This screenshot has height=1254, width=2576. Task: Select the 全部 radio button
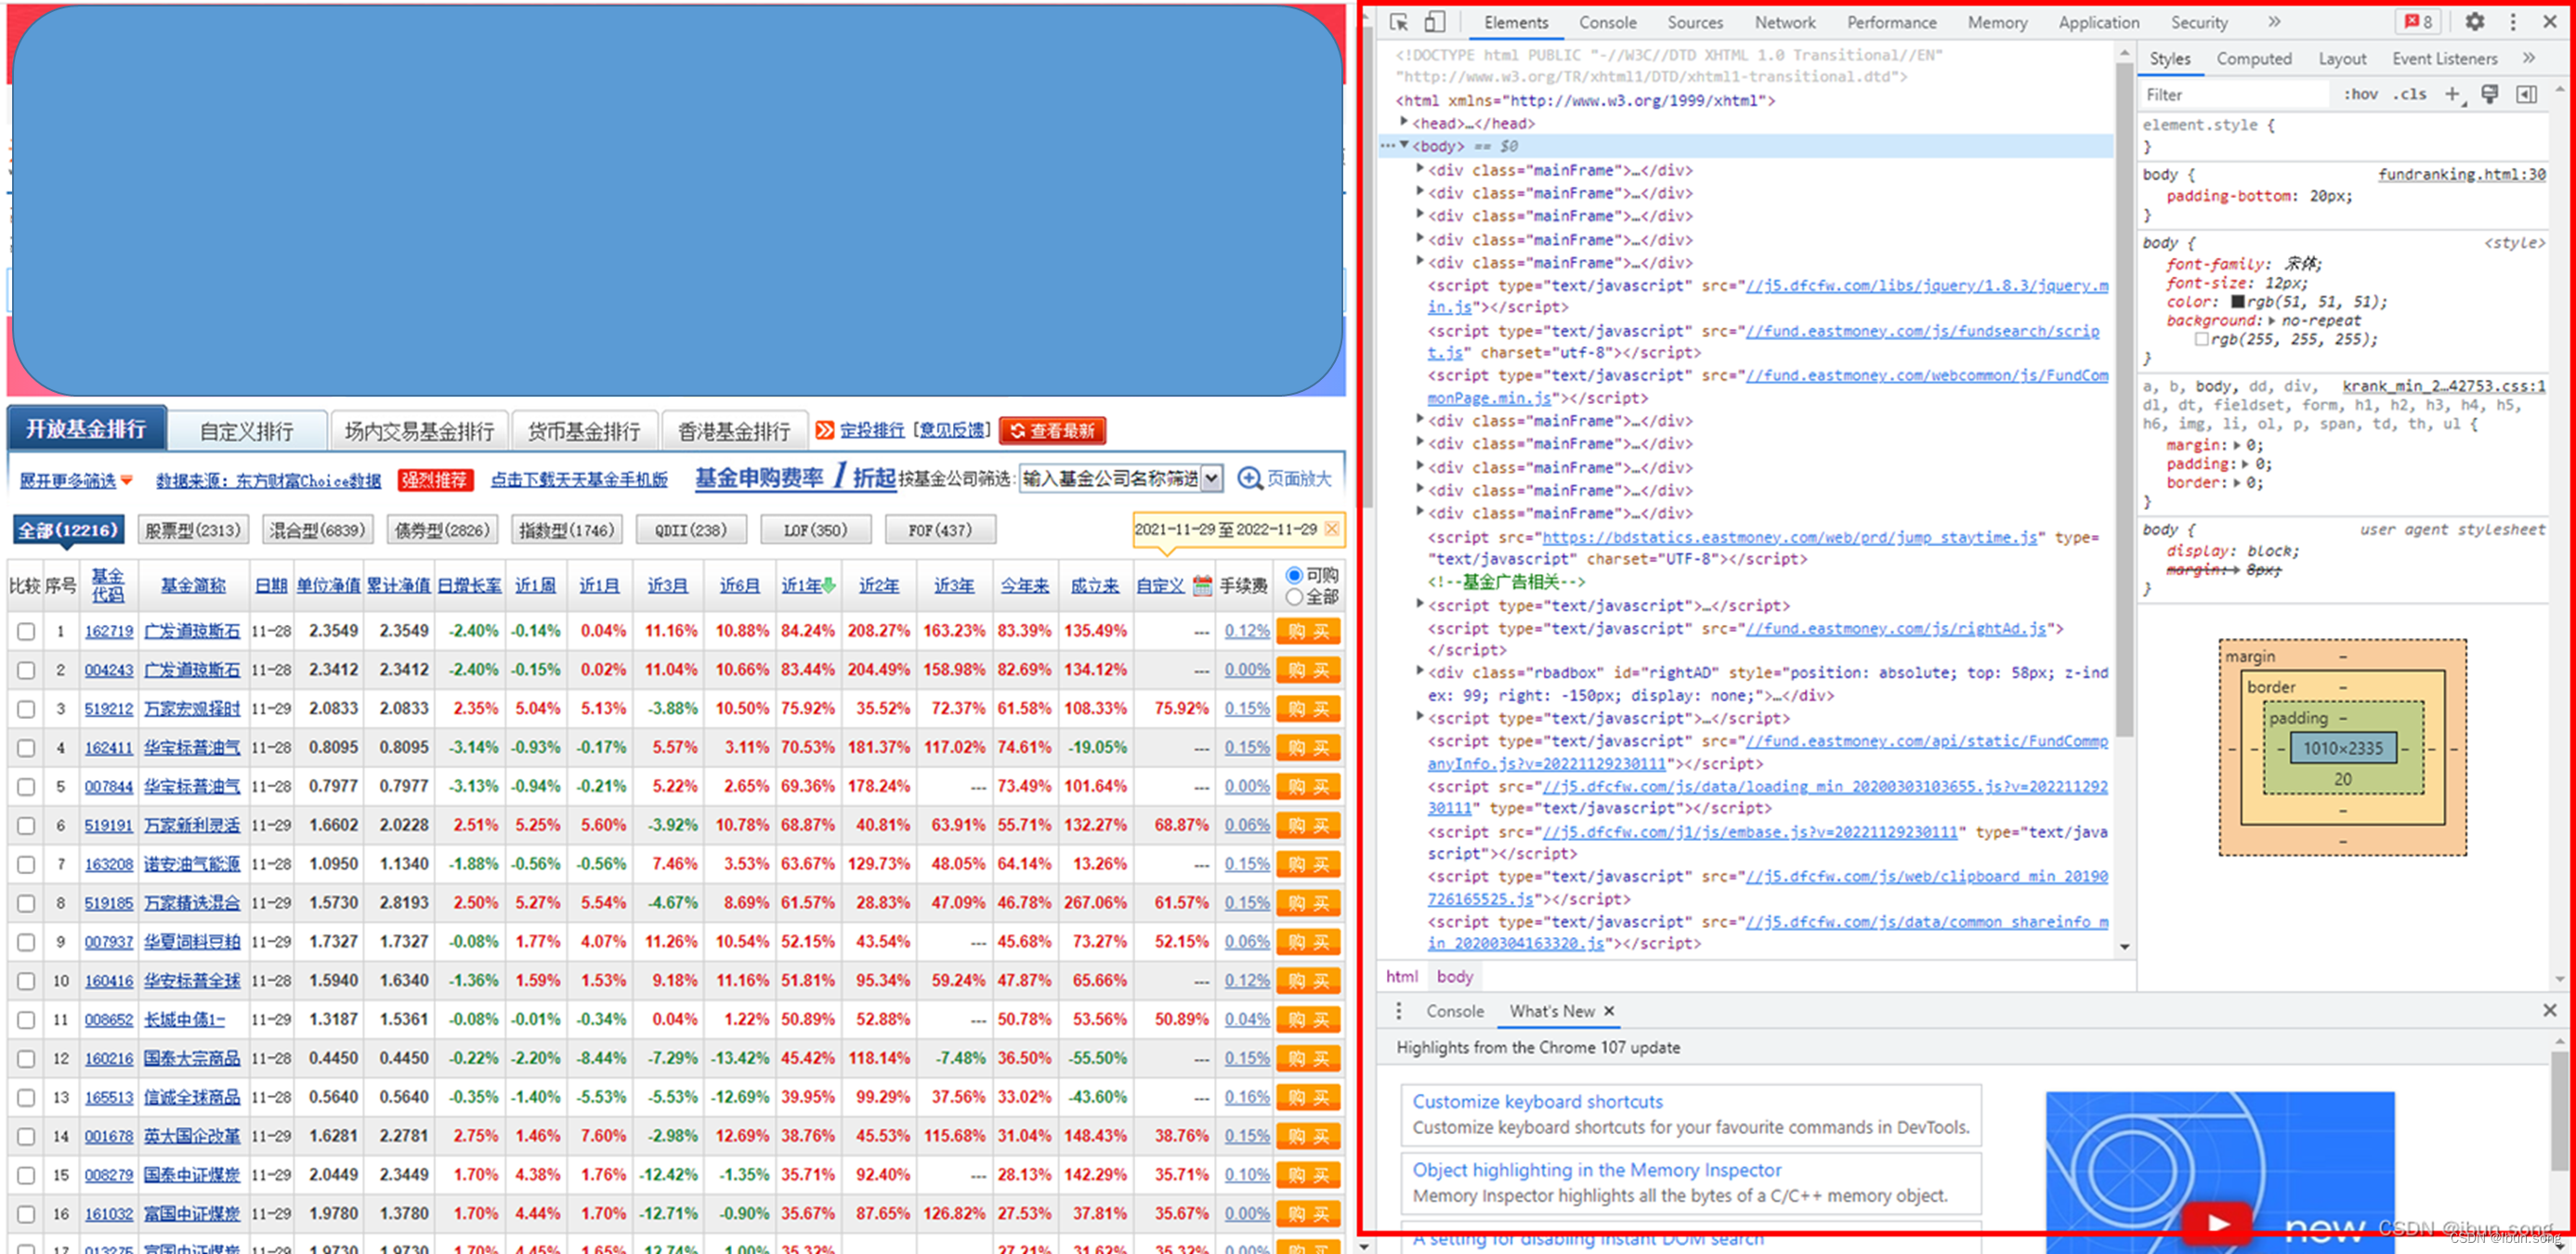tap(1294, 597)
